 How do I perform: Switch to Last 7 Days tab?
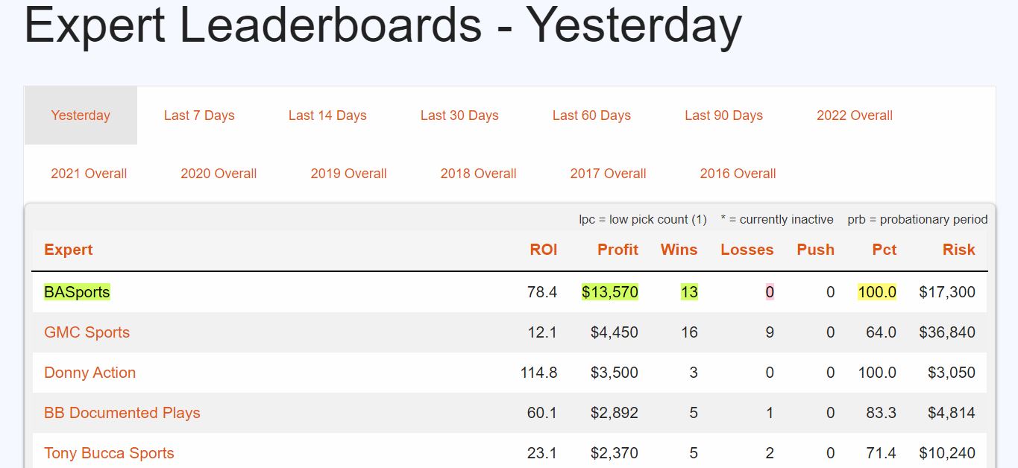click(199, 116)
